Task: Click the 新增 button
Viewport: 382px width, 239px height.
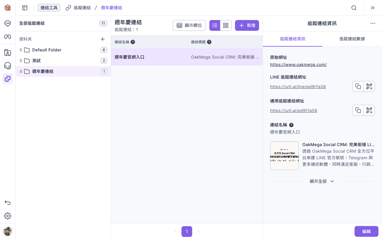Action: (247, 25)
